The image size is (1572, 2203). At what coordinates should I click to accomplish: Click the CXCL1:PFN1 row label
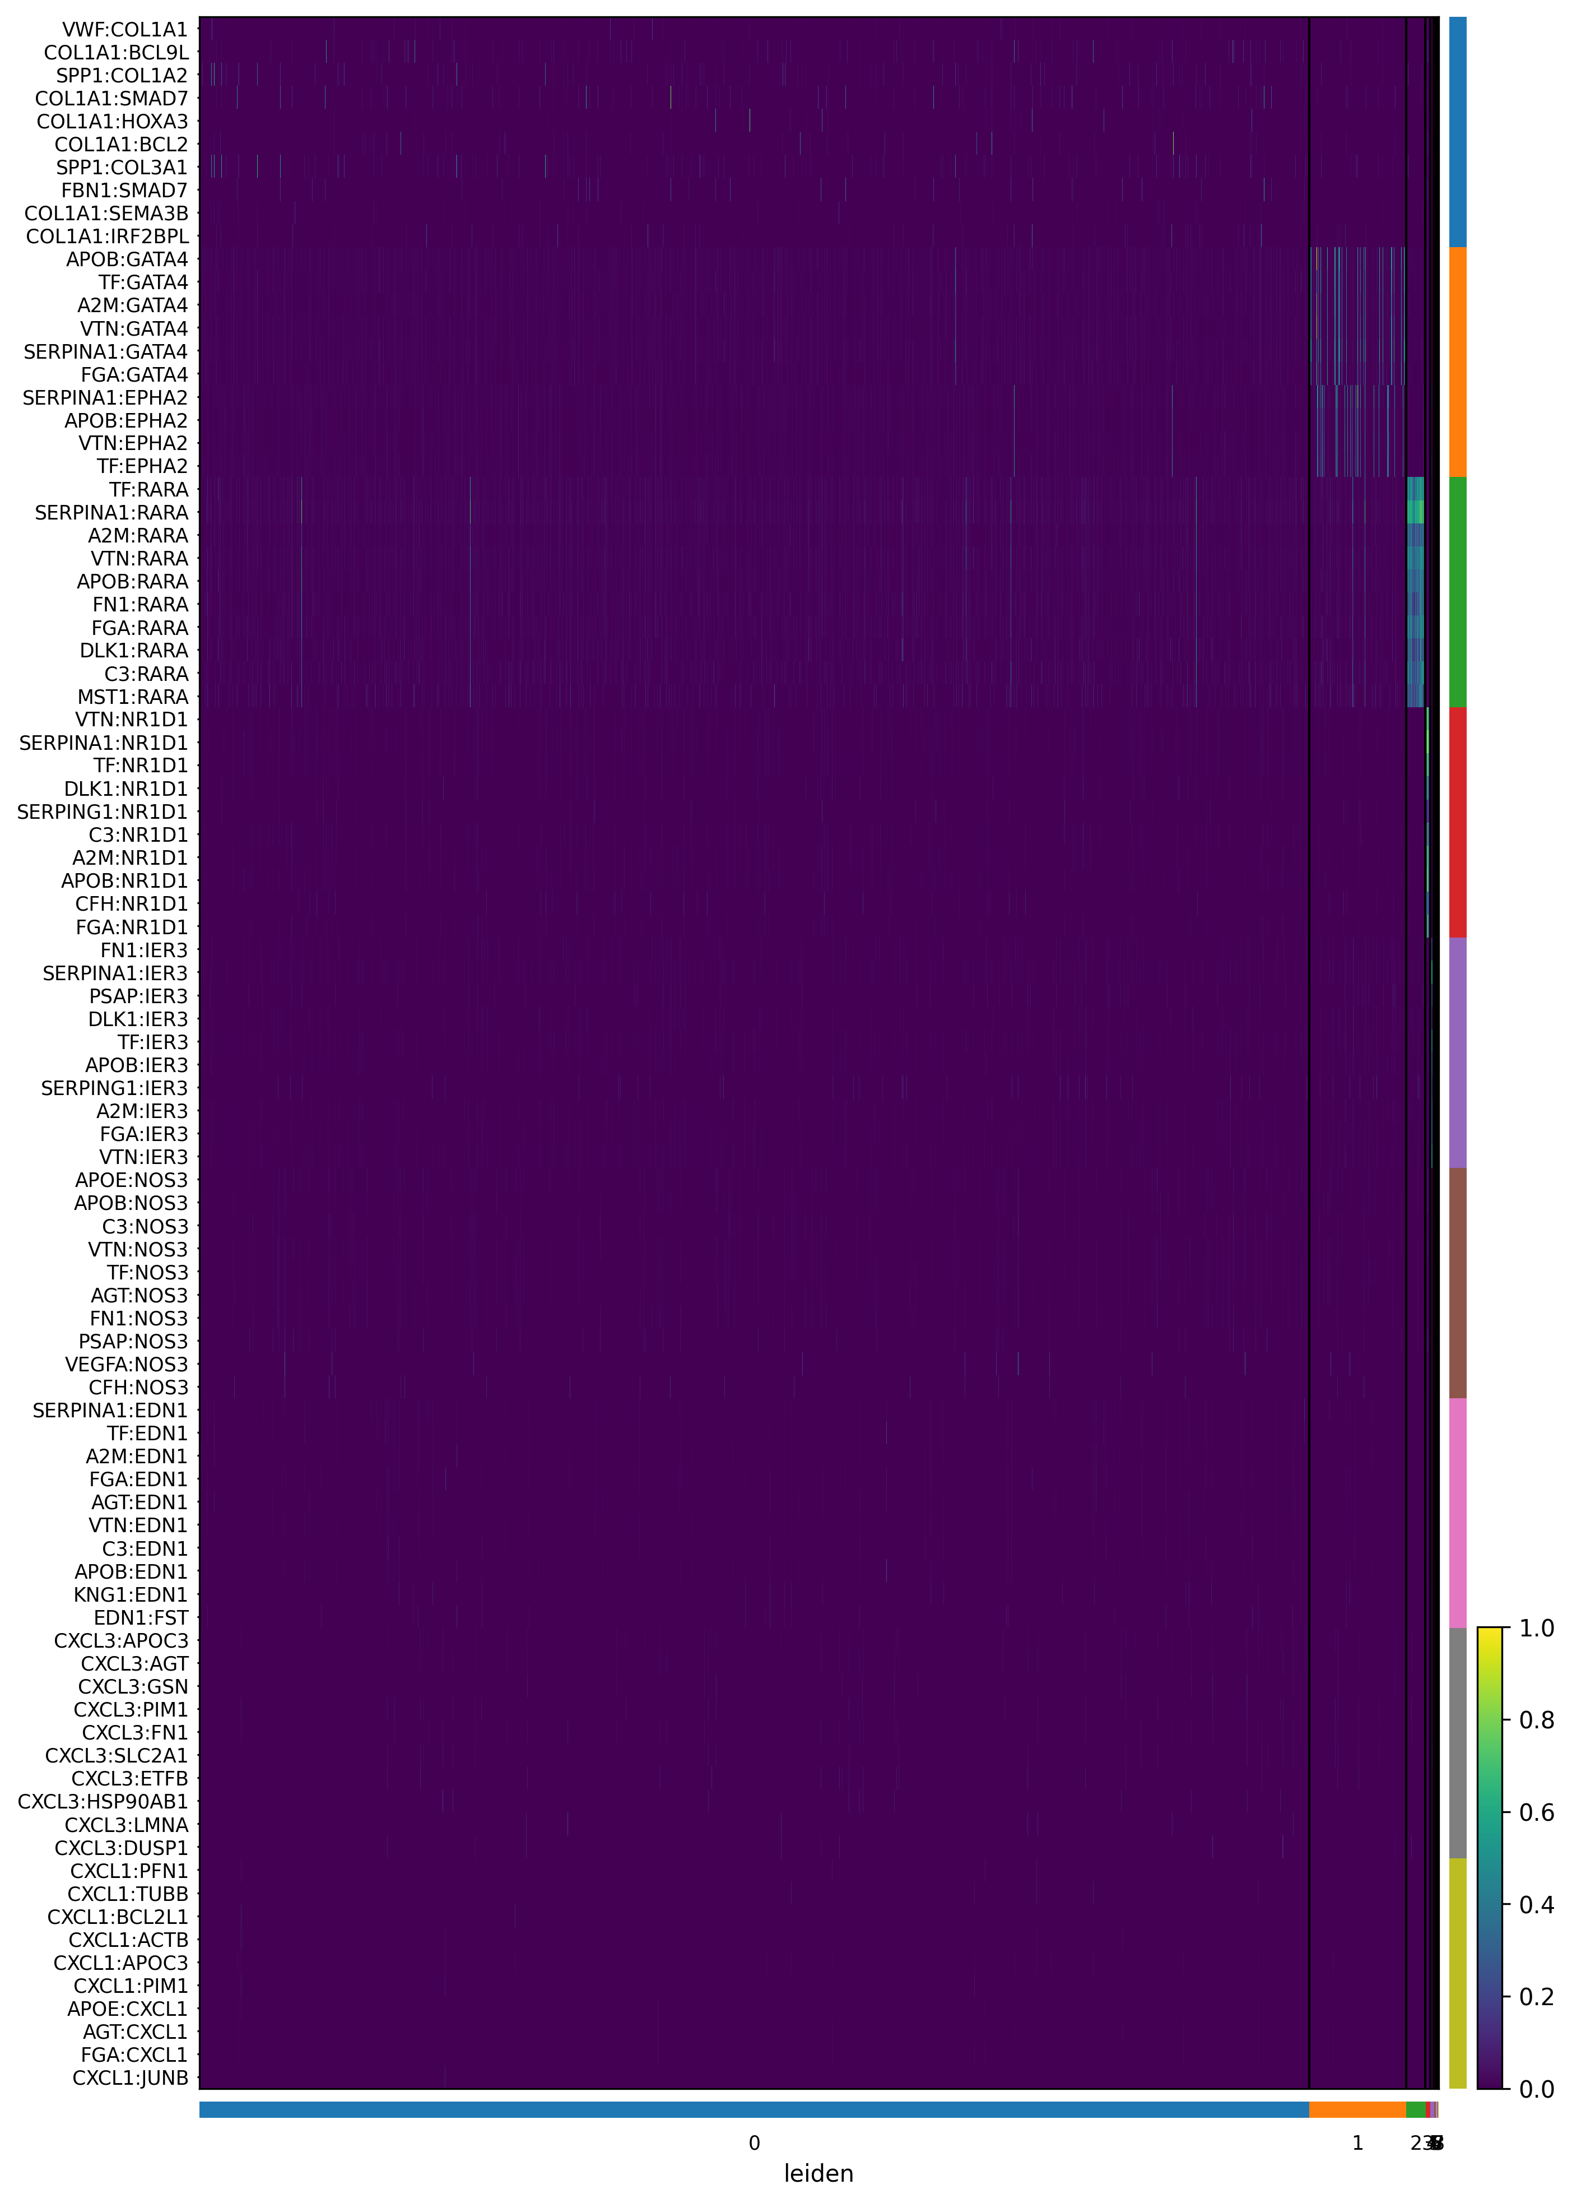(129, 1871)
